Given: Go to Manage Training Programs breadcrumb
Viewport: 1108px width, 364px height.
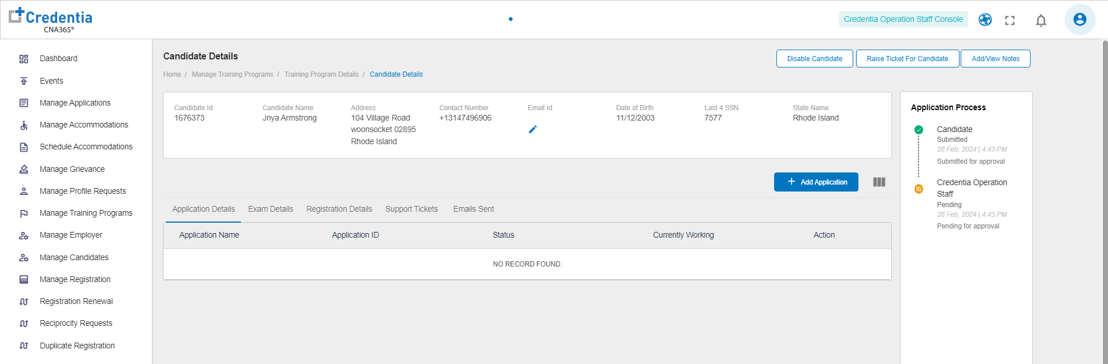Looking at the screenshot, I should [232, 74].
